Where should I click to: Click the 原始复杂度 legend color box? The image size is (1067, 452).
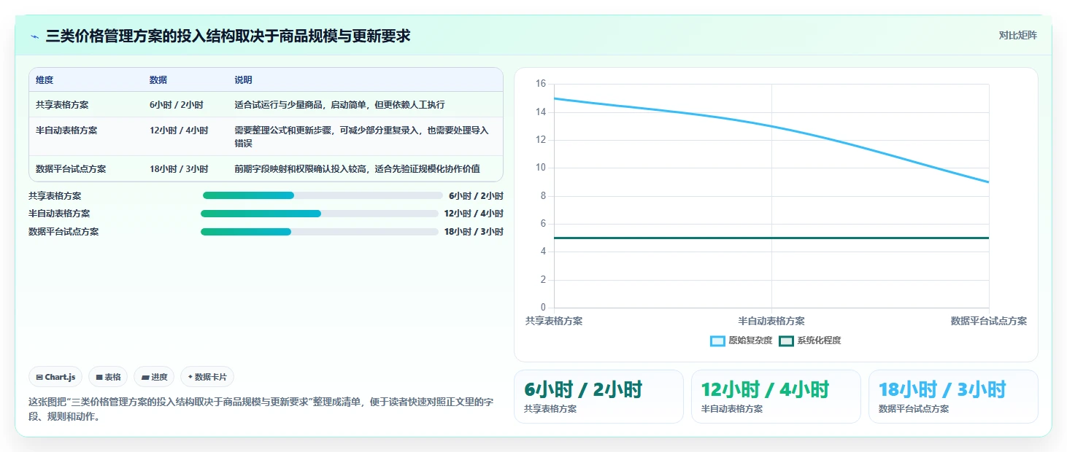pos(717,340)
